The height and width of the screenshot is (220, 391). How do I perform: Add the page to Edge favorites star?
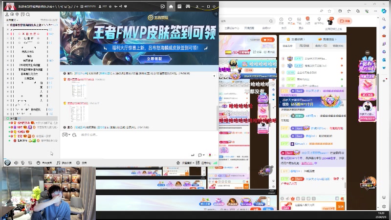tap(329, 11)
